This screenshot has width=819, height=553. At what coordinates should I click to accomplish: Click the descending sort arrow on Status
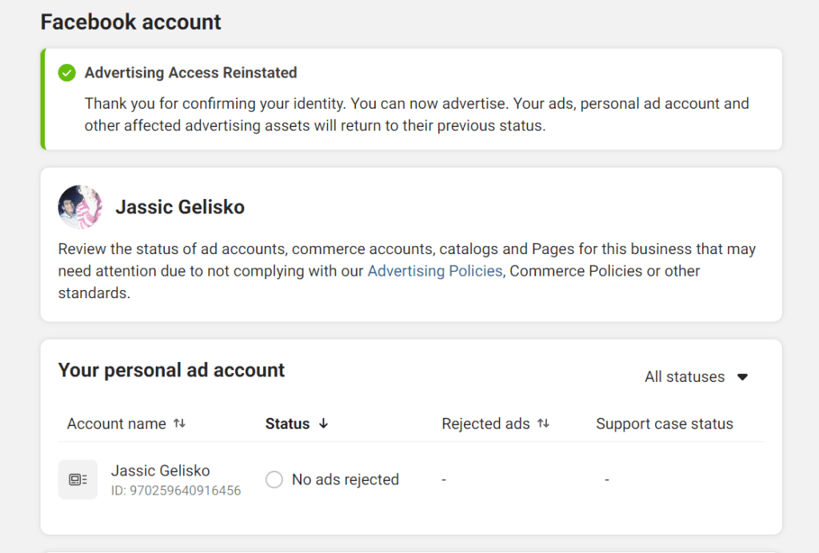point(323,424)
